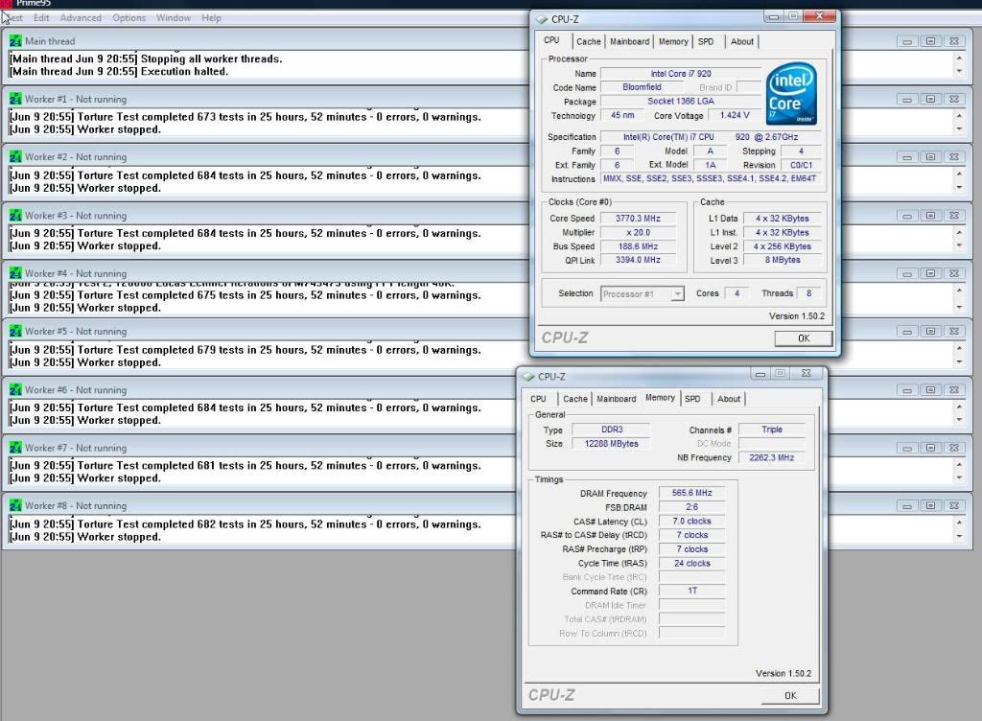
Task: Click the Channels value Triple
Action: 772,430
